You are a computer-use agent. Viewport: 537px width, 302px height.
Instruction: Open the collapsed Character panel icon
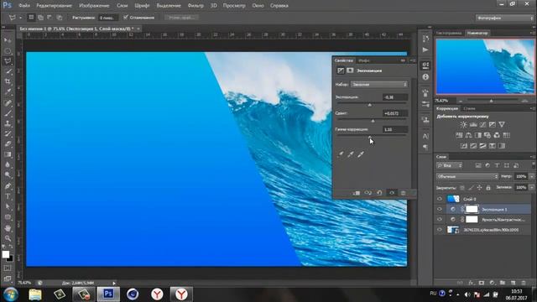pos(425,136)
